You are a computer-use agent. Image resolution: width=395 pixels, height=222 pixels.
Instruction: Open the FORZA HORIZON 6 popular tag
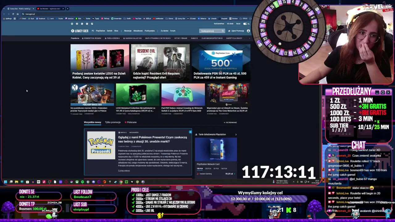112,38
